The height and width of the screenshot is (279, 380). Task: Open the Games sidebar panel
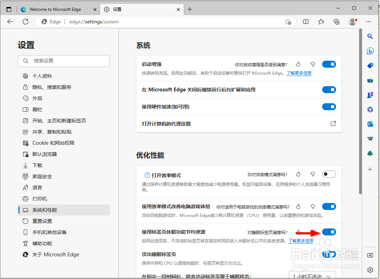point(370,95)
